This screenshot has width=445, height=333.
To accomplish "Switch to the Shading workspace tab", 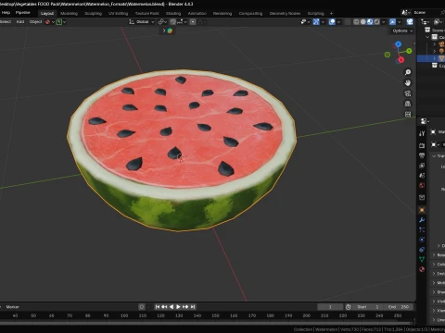I will click(173, 13).
